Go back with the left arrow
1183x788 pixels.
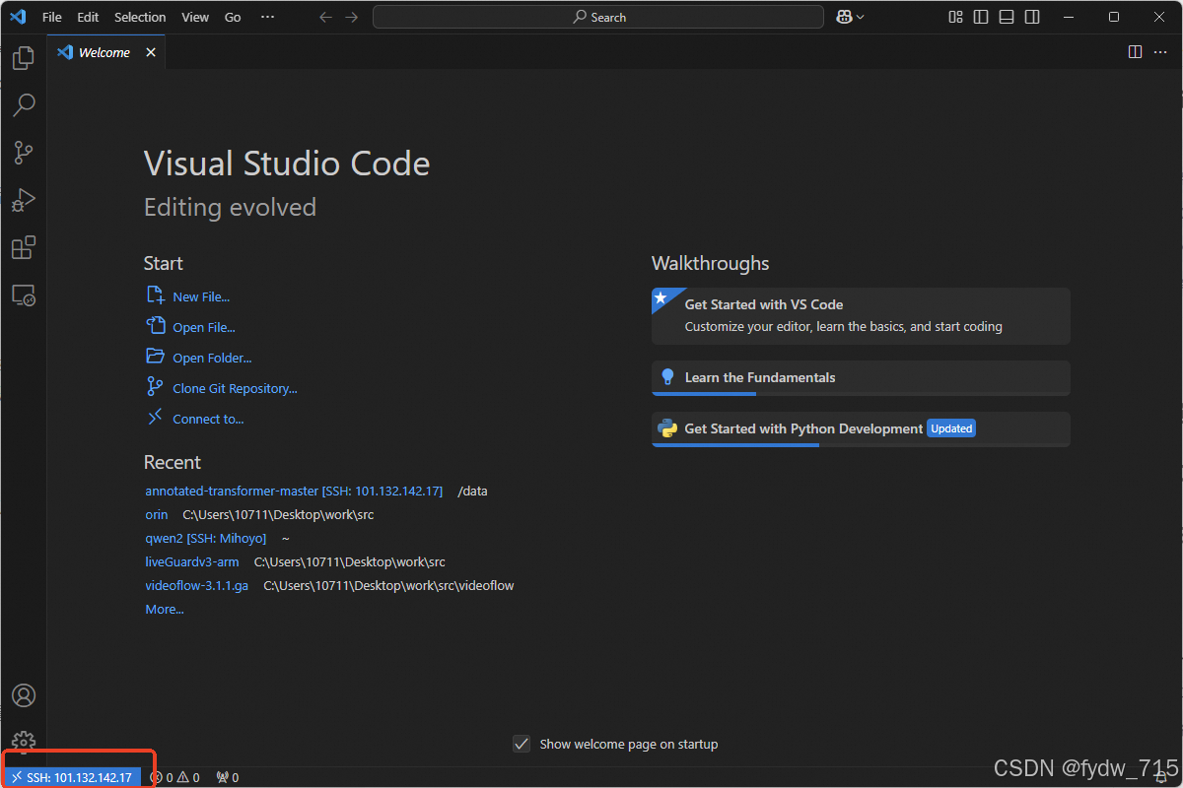coord(326,17)
